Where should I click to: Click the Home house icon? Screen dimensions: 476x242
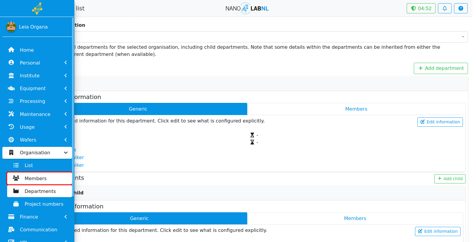click(x=11, y=50)
